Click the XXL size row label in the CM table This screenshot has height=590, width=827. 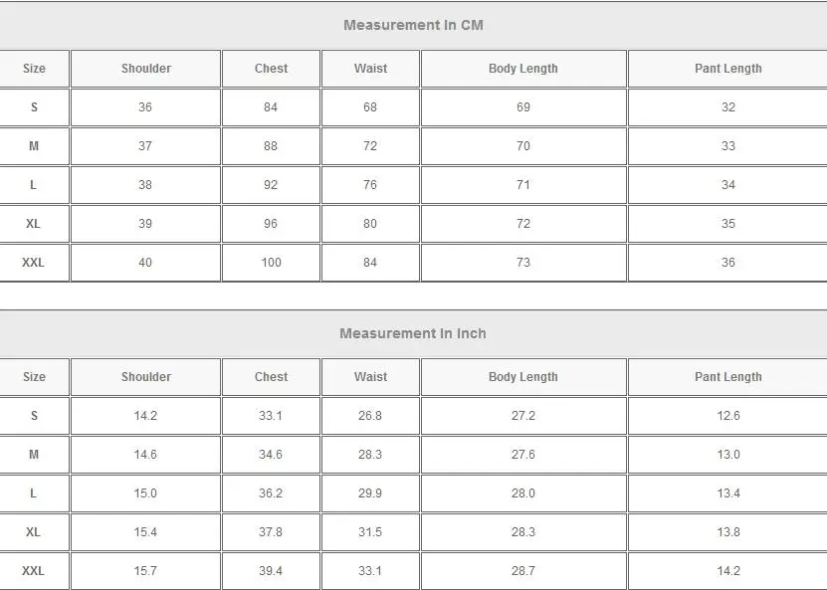34,263
